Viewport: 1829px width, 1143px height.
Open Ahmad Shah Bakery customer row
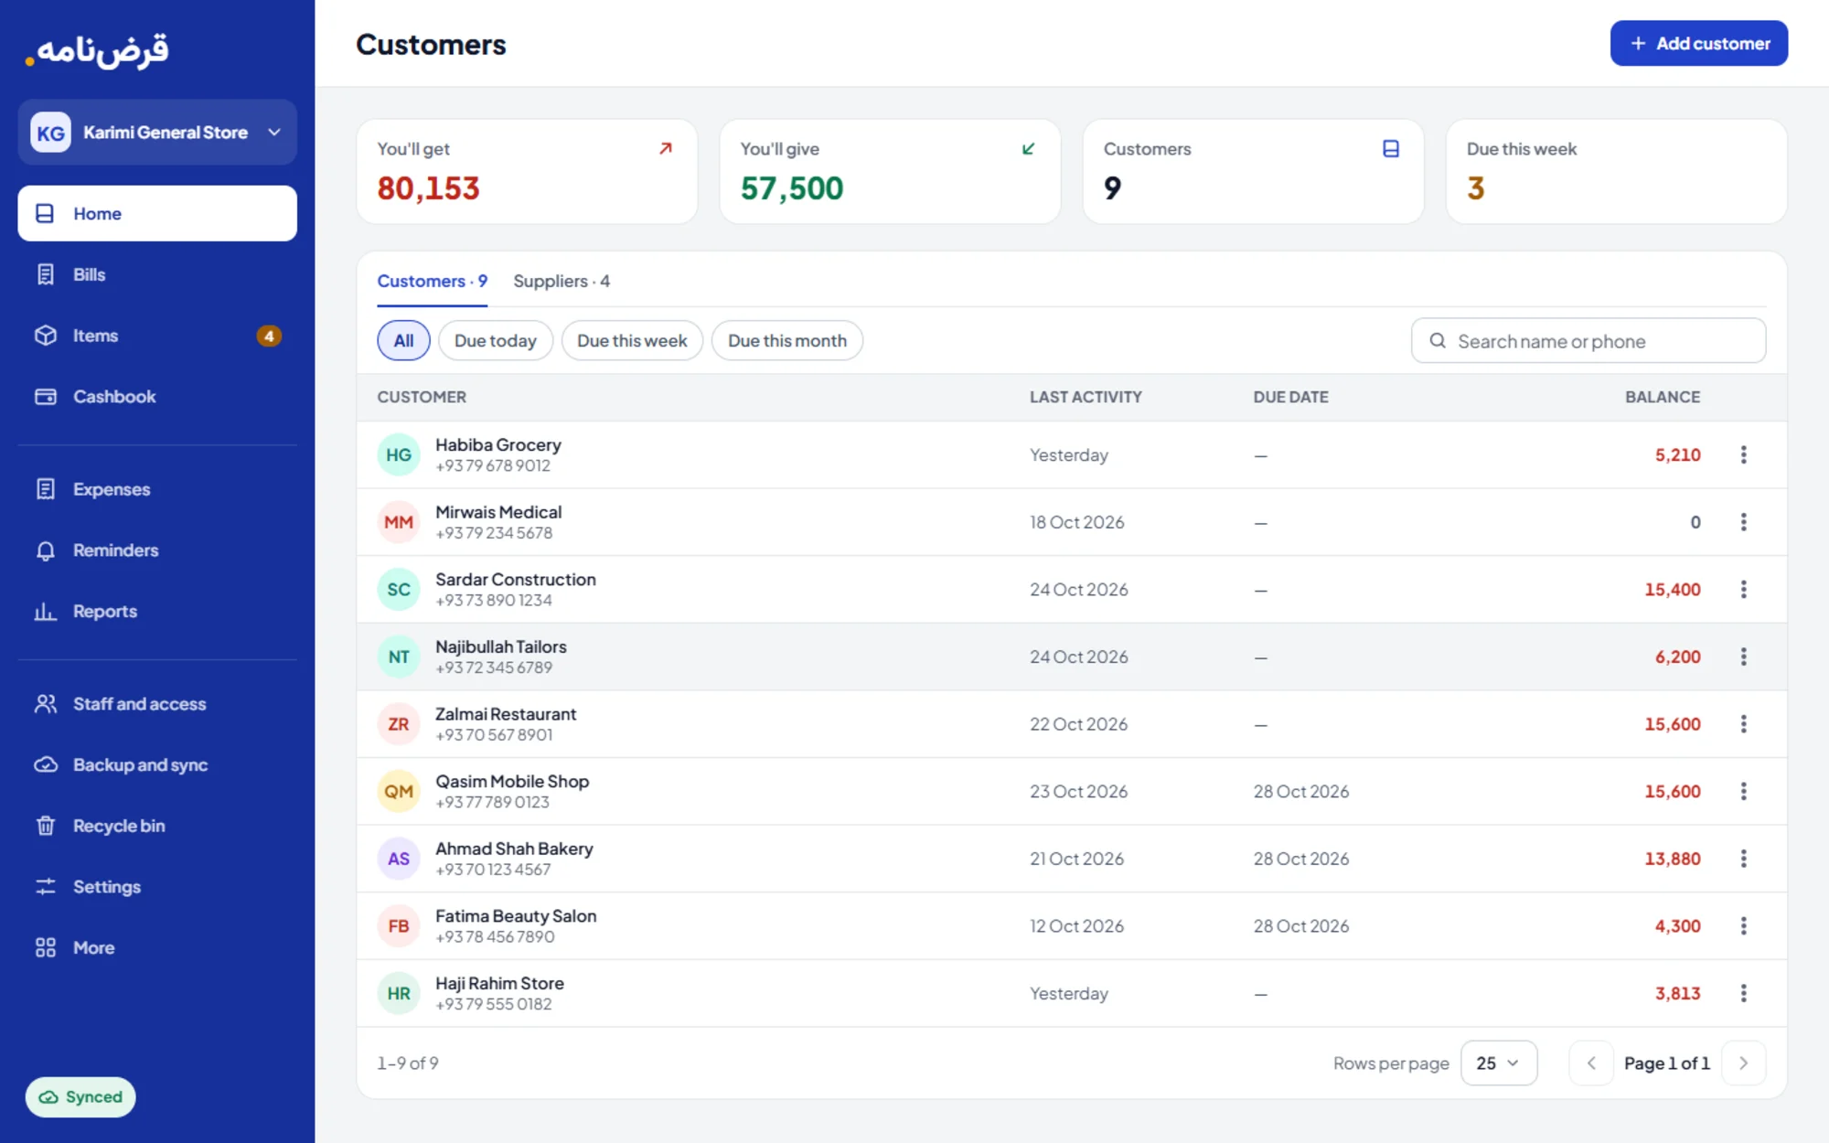(x=1072, y=859)
